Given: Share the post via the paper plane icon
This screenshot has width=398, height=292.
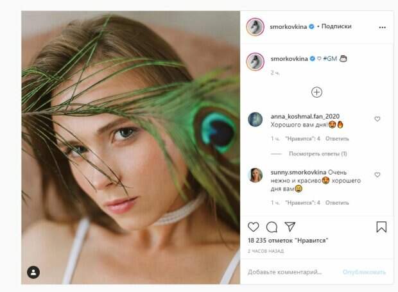Looking at the screenshot, I should (290, 227).
